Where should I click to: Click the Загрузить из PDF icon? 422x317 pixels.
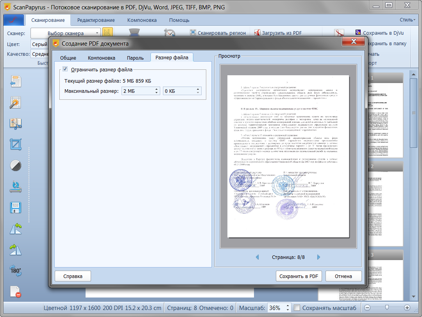tap(257, 32)
